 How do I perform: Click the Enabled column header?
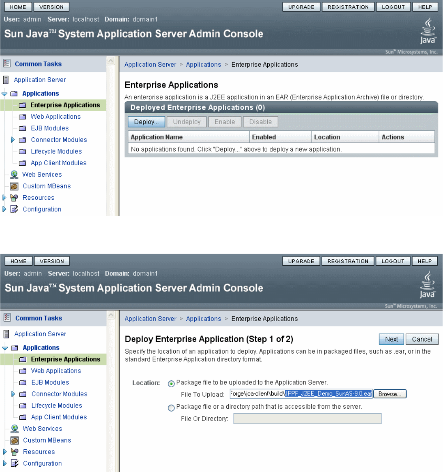[x=280, y=137]
